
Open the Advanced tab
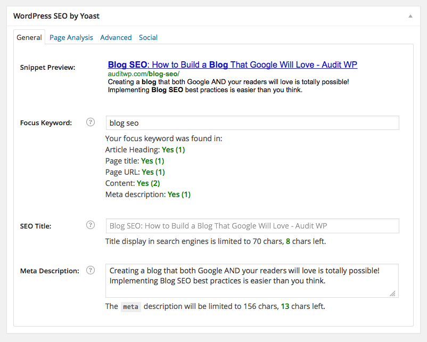coord(116,37)
